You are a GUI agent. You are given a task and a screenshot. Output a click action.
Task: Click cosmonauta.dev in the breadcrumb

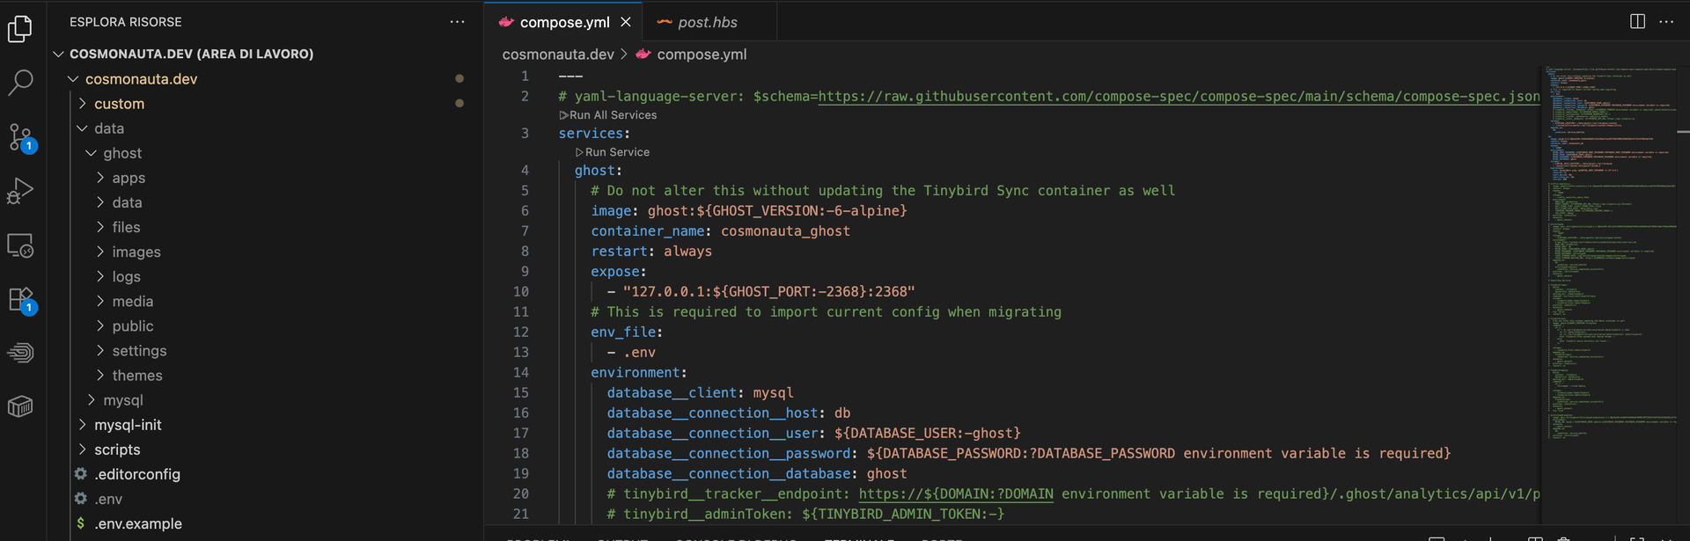pos(558,55)
